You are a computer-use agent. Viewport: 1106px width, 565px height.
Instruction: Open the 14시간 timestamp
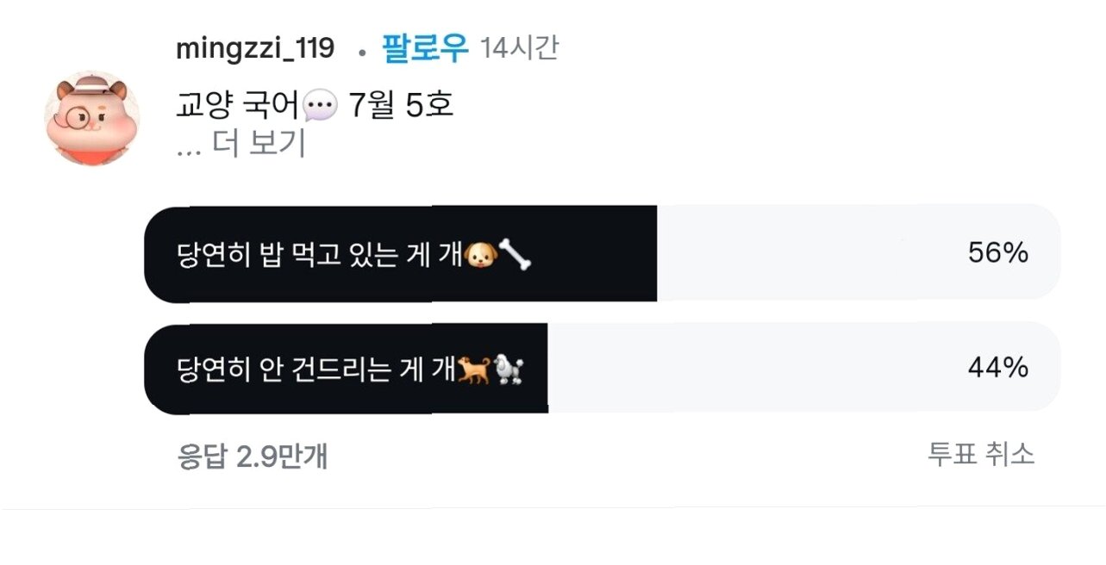click(519, 48)
